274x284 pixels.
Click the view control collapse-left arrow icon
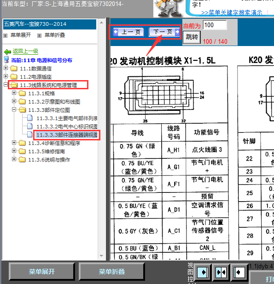239,272
